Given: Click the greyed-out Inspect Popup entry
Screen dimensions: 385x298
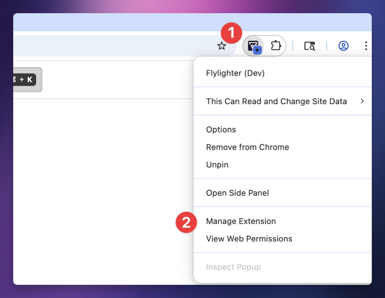Looking at the screenshot, I should point(233,267).
